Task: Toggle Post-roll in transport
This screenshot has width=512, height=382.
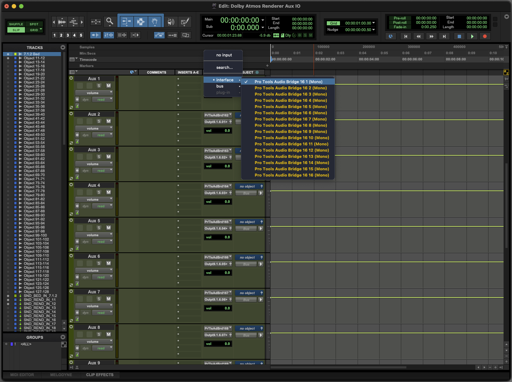Action: [400, 22]
